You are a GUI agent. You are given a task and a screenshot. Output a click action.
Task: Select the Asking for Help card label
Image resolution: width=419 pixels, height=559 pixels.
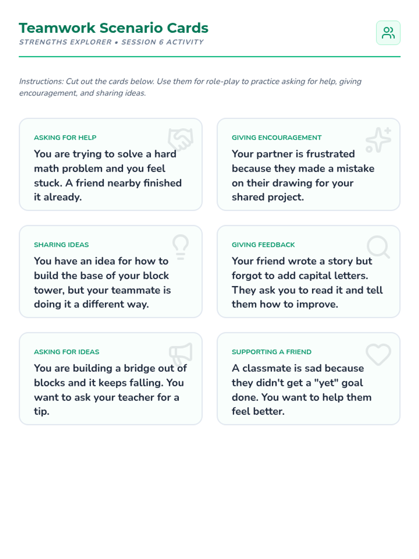pyautogui.click(x=65, y=138)
